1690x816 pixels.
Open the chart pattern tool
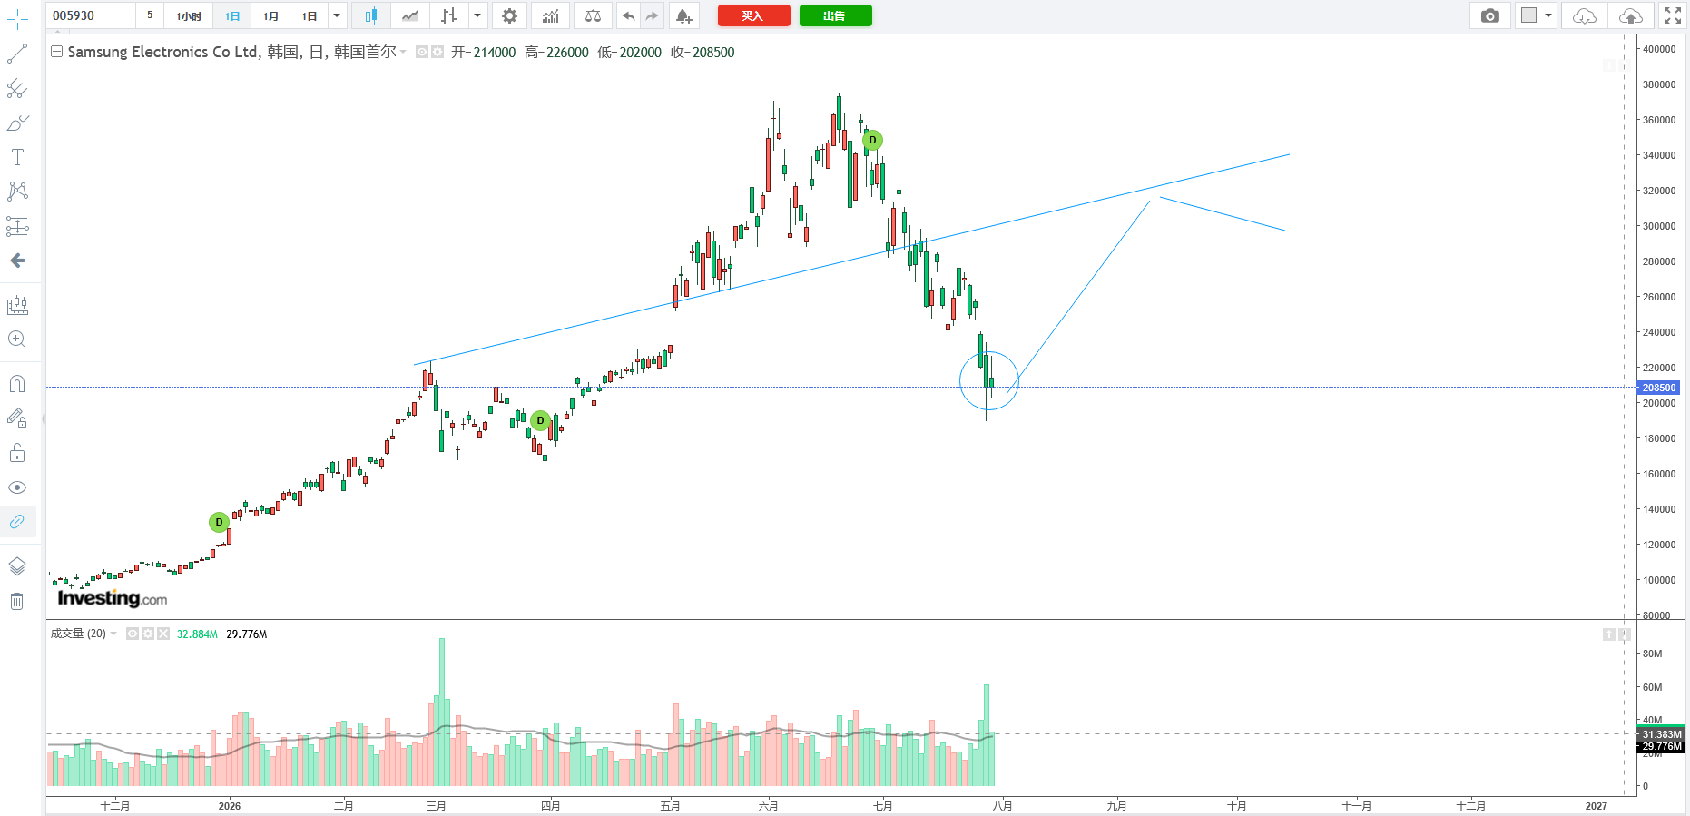pos(17,192)
